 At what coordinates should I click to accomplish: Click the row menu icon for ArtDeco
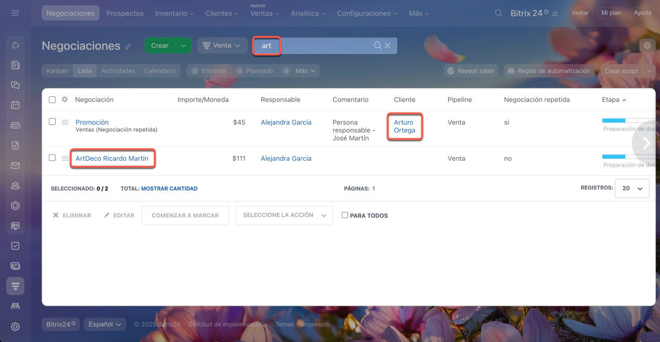65,158
